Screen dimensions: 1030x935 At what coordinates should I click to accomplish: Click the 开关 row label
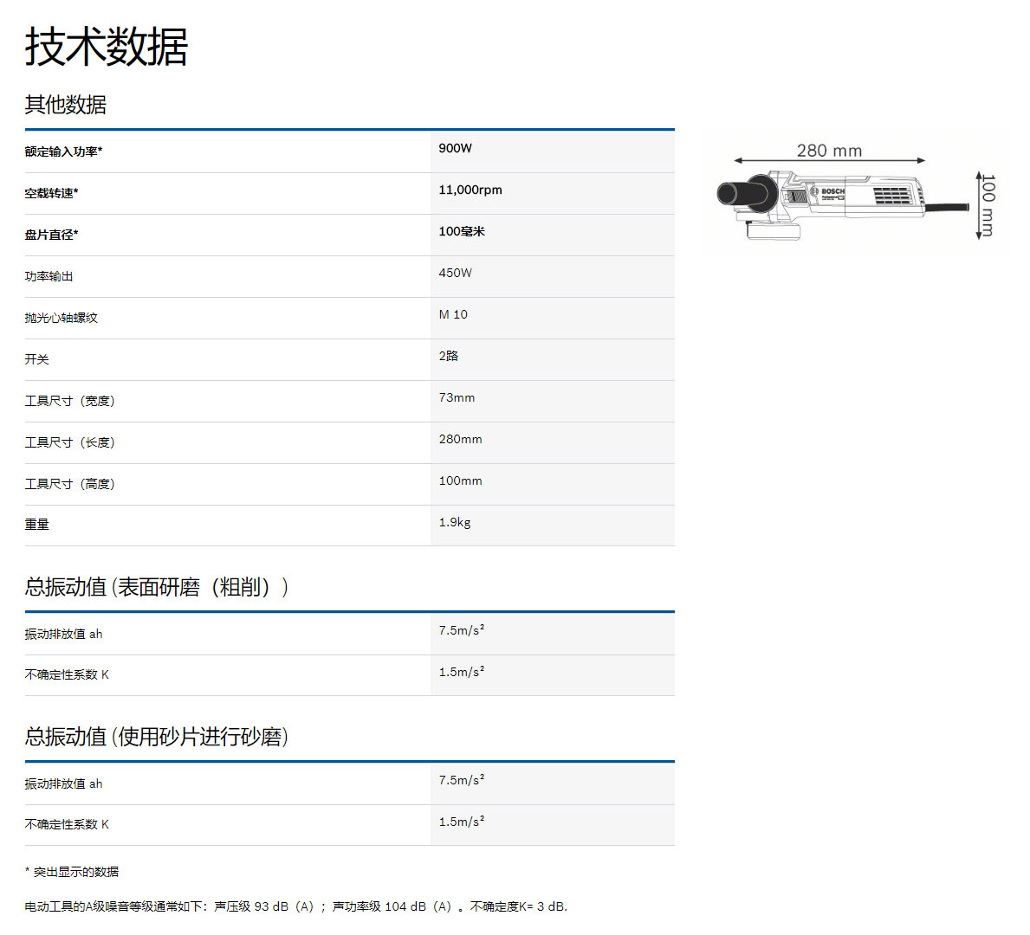(36, 359)
